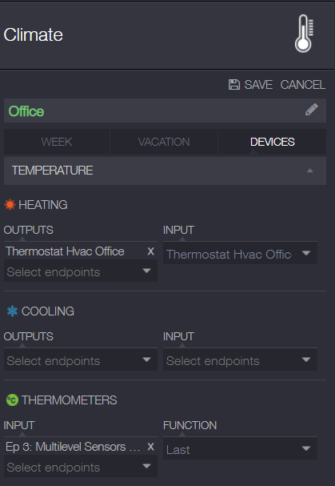Remove Thermostat Hvac Office from heating outputs
The height and width of the screenshot is (486, 335).
tap(150, 251)
